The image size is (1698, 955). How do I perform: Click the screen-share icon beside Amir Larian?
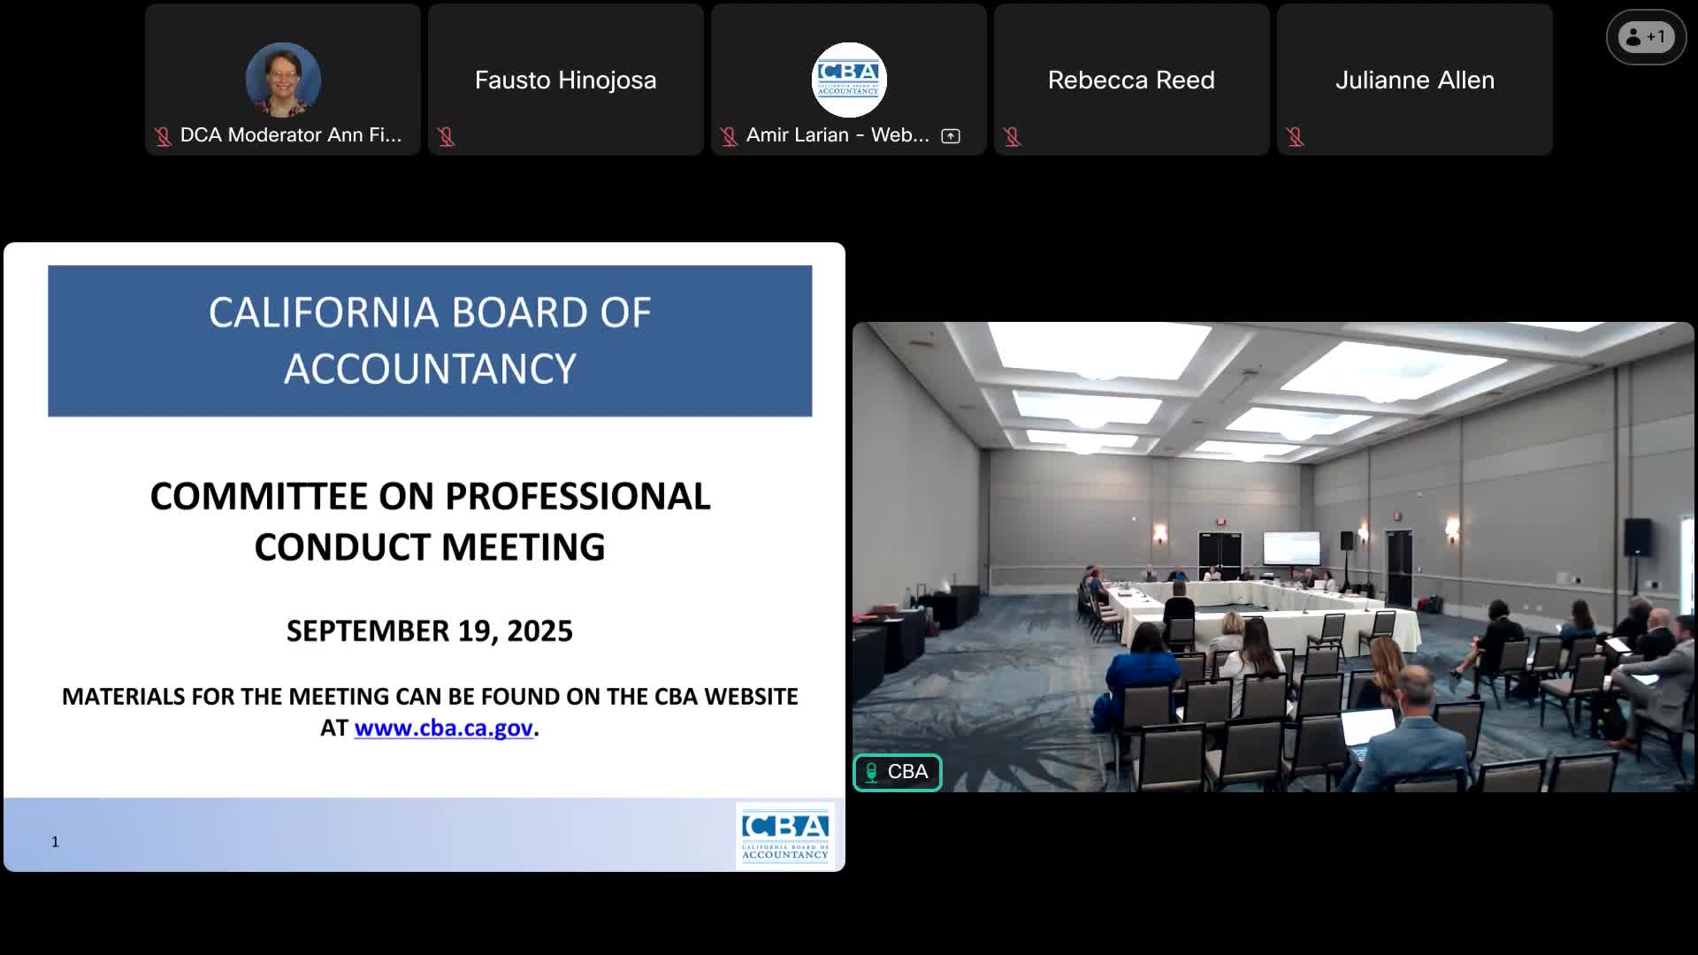[x=951, y=136]
